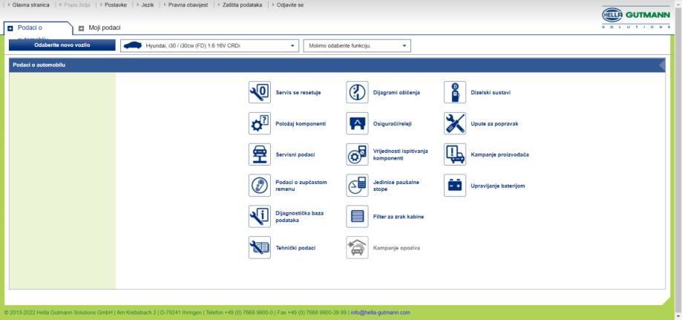Click the Osigurači/releji text link

click(393, 124)
